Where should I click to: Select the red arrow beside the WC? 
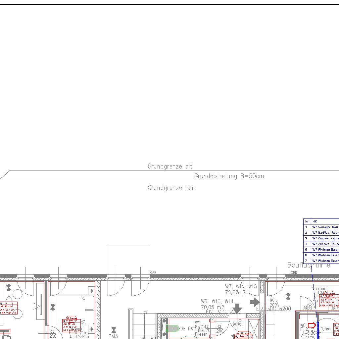(312, 325)
